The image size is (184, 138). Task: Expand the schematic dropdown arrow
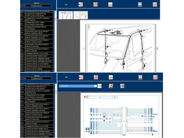pos(96,86)
